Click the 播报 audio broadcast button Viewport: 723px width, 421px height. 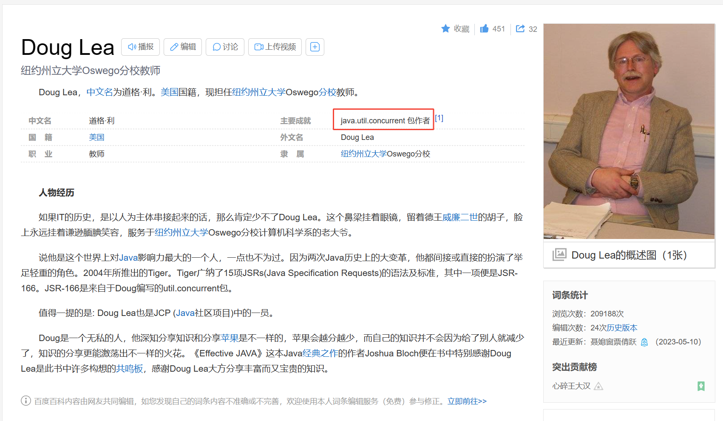(x=141, y=47)
